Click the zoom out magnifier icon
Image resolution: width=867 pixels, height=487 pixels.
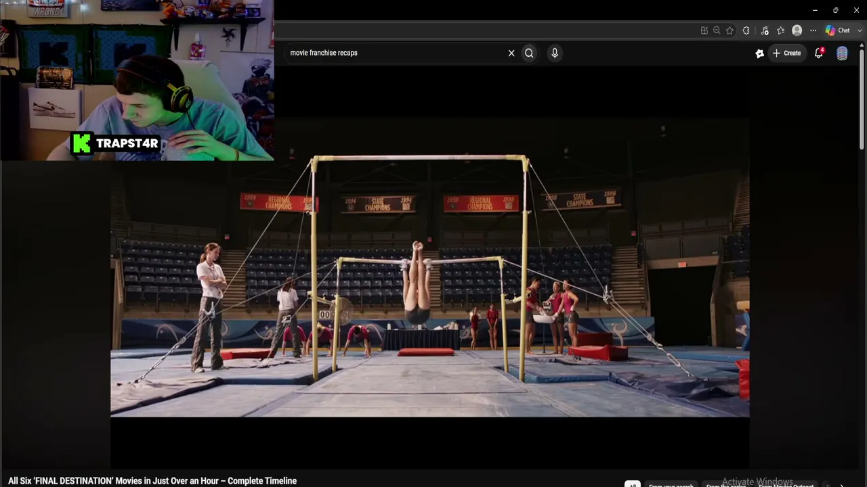(717, 30)
